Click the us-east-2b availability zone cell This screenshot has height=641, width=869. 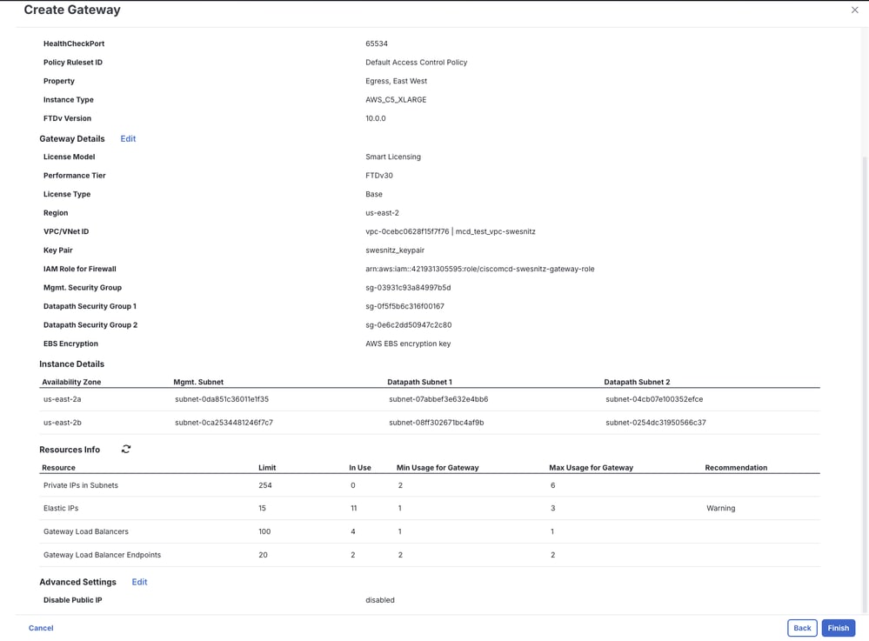[x=63, y=423]
